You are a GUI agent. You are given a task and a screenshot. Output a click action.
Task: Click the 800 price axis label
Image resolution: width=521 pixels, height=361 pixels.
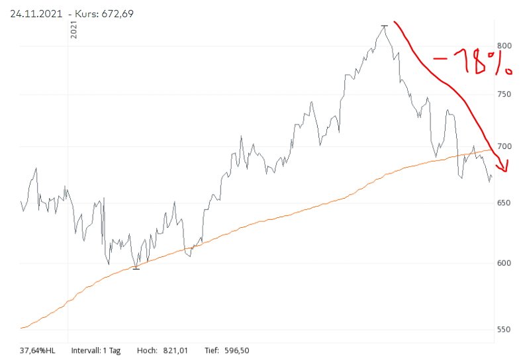point(505,46)
